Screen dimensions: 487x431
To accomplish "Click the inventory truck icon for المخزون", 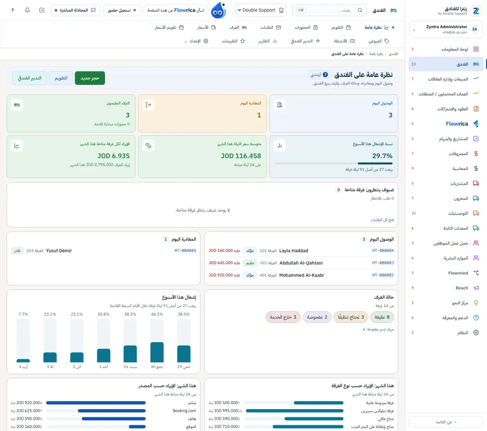I will (476, 198).
